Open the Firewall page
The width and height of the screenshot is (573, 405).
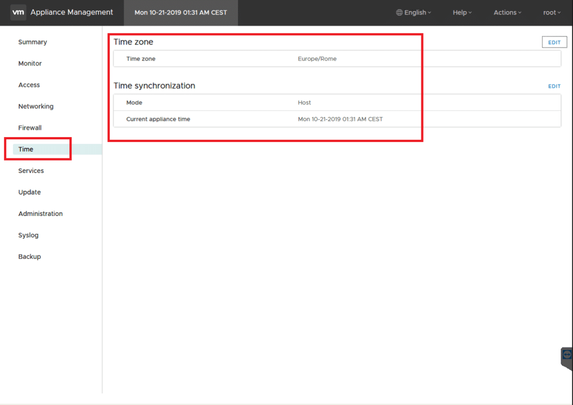(30, 128)
